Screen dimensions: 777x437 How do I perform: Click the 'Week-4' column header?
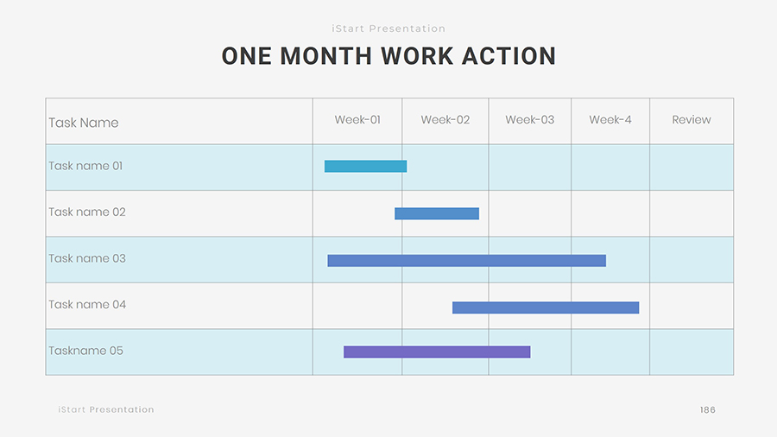(x=610, y=120)
